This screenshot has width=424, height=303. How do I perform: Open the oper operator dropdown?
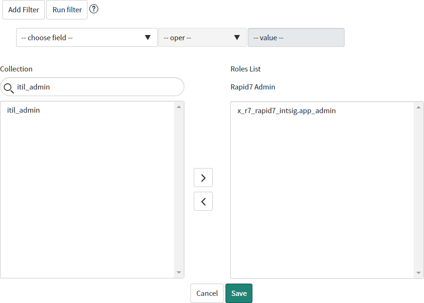202,37
